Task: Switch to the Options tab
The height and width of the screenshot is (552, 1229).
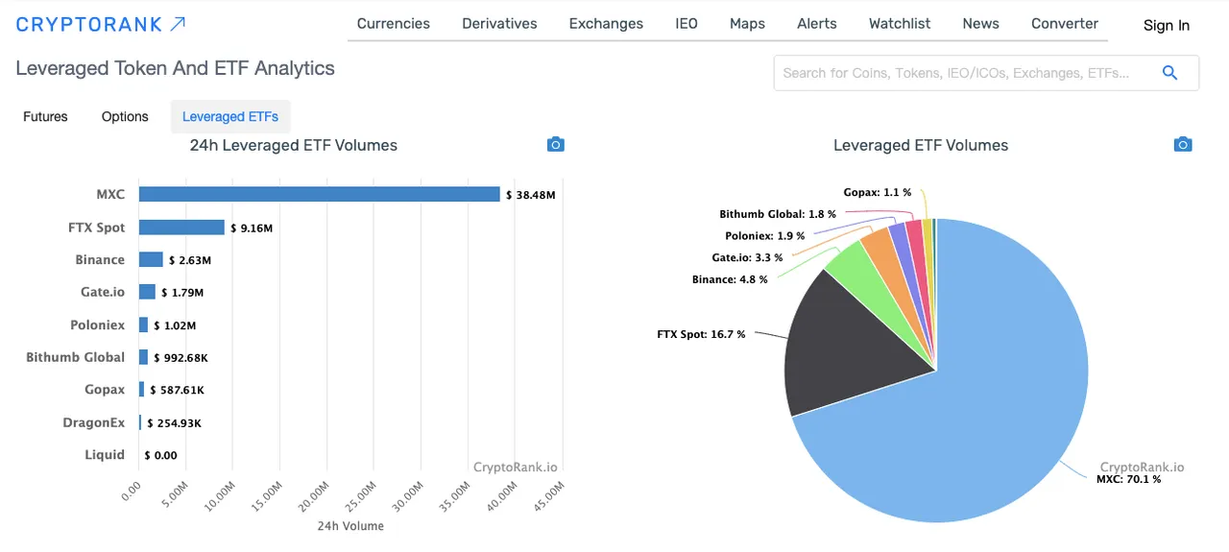Action: [125, 116]
